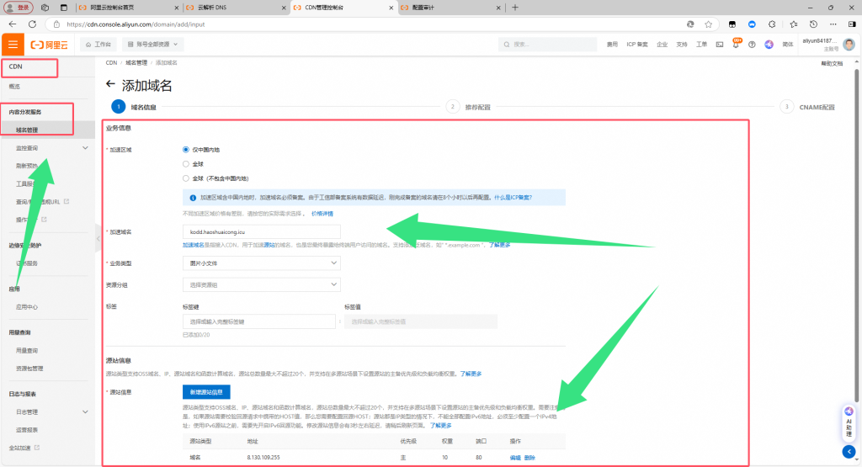Click the back arrow beside 添加域名

pyautogui.click(x=110, y=84)
